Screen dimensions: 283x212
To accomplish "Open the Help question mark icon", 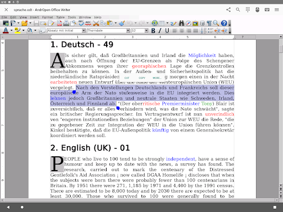I will [224, 23].
